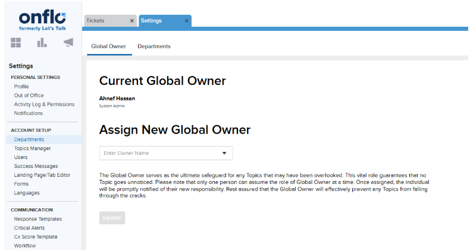Close the Settings tab
The height and width of the screenshot is (251, 470).
[187, 21]
